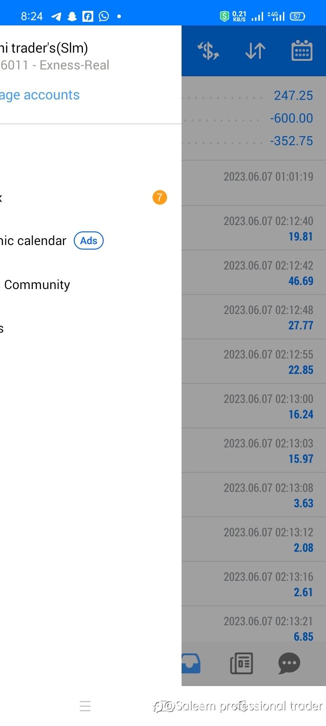Open the news page icon

(x=241, y=663)
